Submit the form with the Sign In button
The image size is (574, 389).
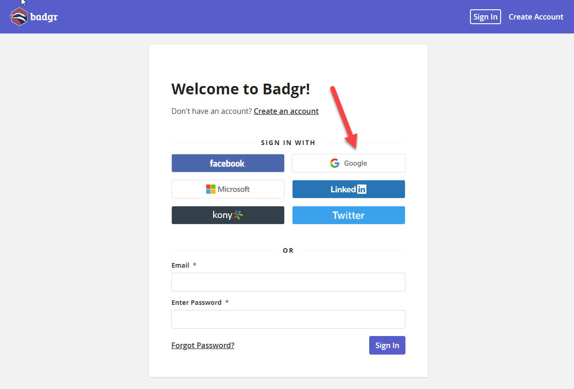tap(387, 345)
